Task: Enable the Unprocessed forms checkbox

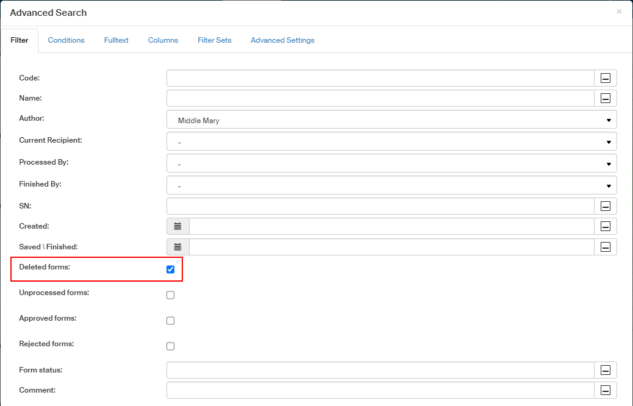Action: (171, 295)
